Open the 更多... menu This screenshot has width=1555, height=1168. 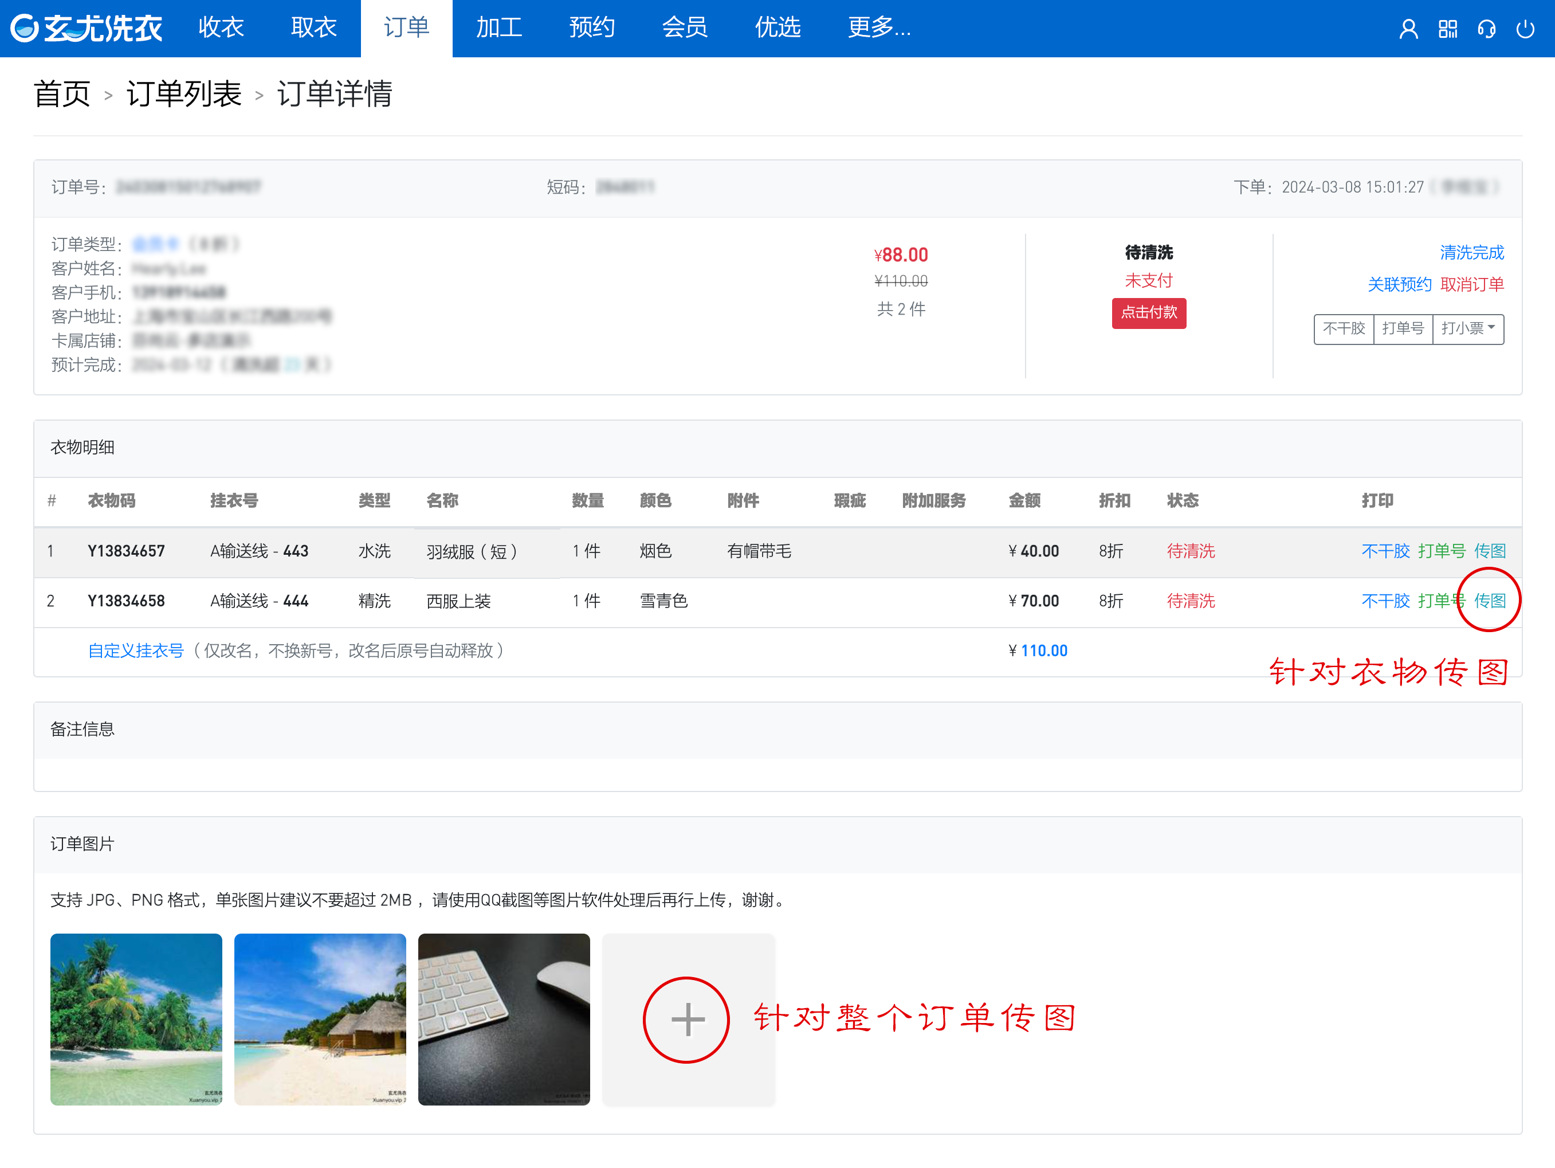point(879,28)
